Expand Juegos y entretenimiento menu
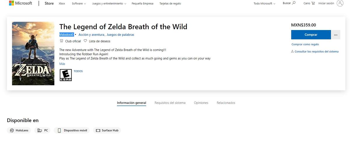The width and height of the screenshot is (350, 143). click(109, 4)
